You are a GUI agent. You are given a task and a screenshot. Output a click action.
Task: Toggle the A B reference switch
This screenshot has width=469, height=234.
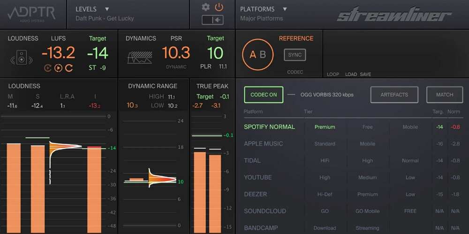point(258,55)
